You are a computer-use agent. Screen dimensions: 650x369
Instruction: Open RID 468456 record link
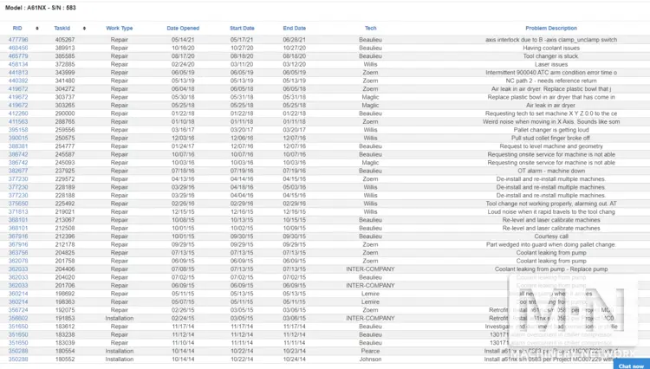[18, 48]
